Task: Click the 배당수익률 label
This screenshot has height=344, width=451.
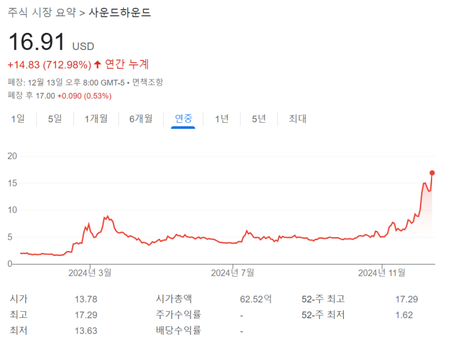Action: [x=178, y=330]
